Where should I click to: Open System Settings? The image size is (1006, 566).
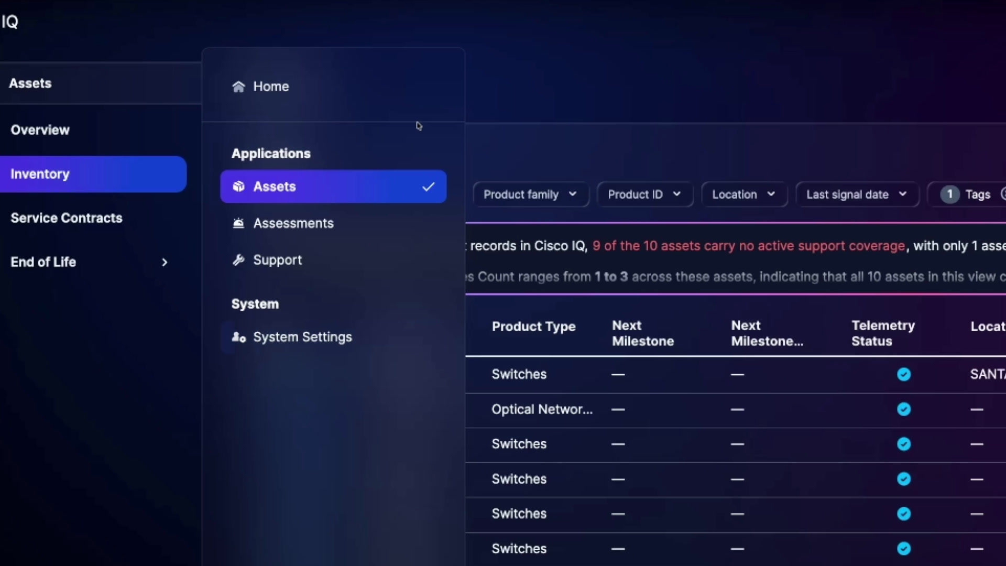(x=333, y=337)
